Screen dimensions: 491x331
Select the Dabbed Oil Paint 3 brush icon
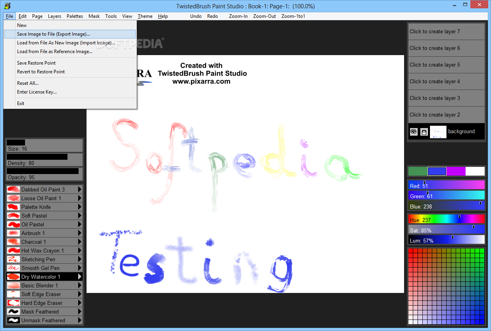click(x=13, y=189)
